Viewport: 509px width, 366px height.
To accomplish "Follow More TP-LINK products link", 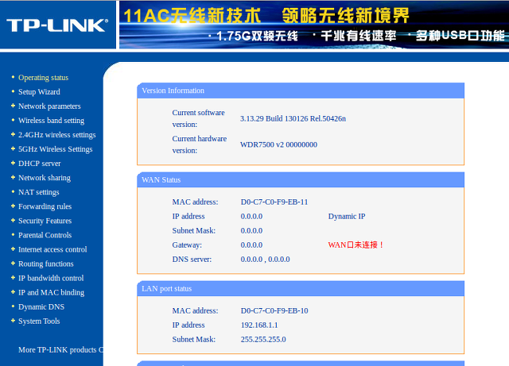I will 60,350.
